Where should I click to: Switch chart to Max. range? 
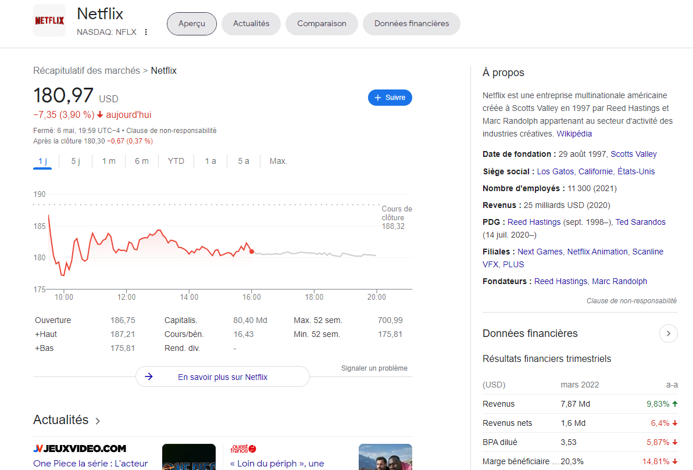[278, 162]
